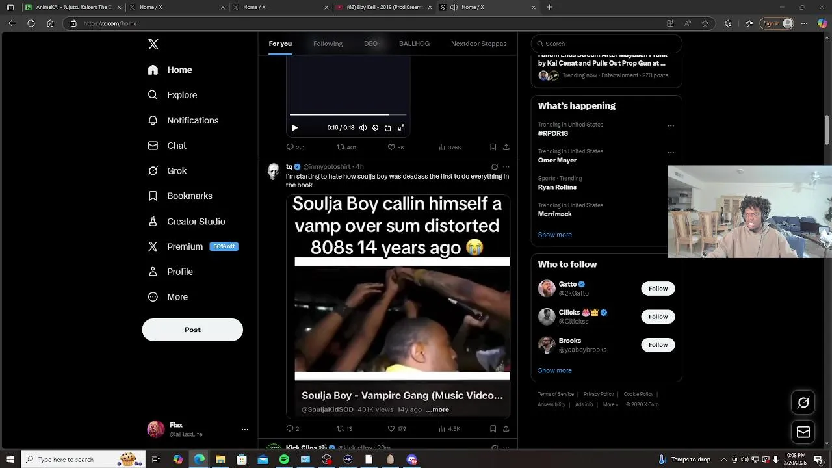This screenshot has width=832, height=468.
Task: Follow Cllicks
Action: pos(658,317)
